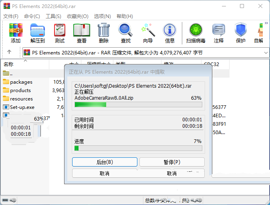
Task: Click the products folder icon
Action: [x=6, y=90]
